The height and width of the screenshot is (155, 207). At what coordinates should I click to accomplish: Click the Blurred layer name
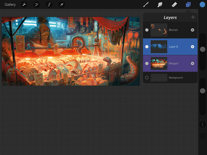173,30
